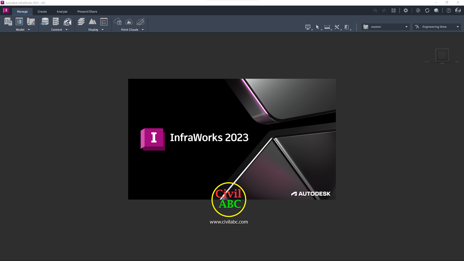The image size is (464, 261).
Task: Open the Present/Share ribbon tab
Action: pos(87,12)
